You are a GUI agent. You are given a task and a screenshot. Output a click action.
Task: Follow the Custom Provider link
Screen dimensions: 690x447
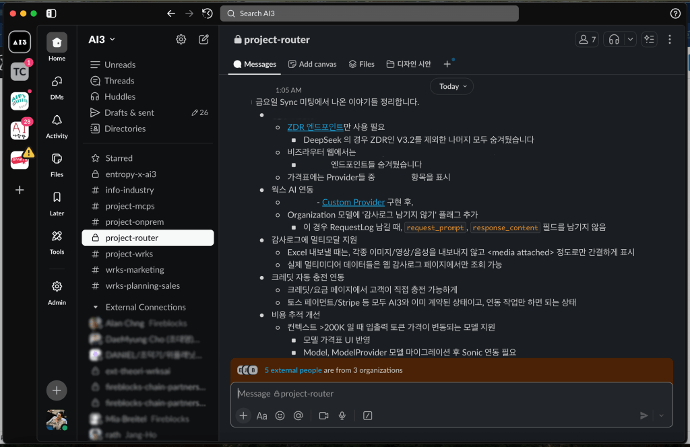tap(353, 202)
